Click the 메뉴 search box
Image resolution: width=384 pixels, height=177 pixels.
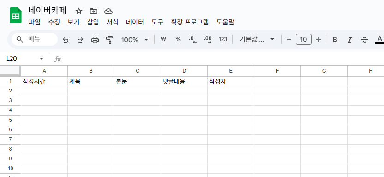tap(35, 39)
